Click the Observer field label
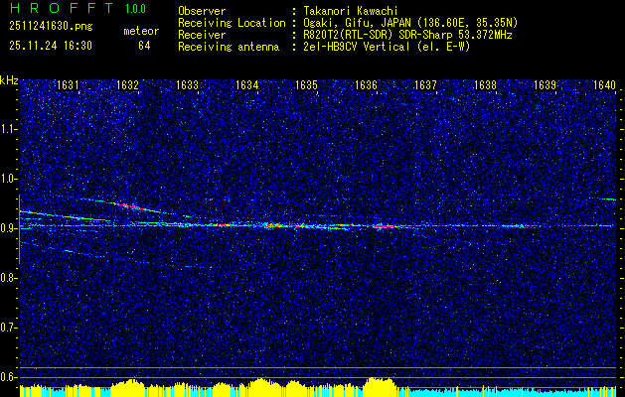The width and height of the screenshot is (625, 397). coord(202,11)
